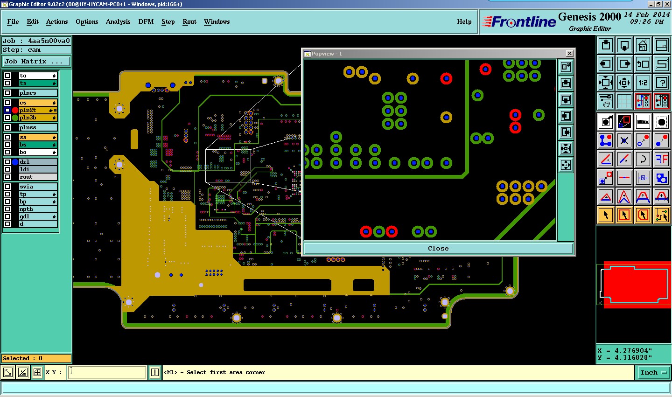Image resolution: width=672 pixels, height=397 pixels.
Task: Click the green color circle of pln3b
Action: 15,118
